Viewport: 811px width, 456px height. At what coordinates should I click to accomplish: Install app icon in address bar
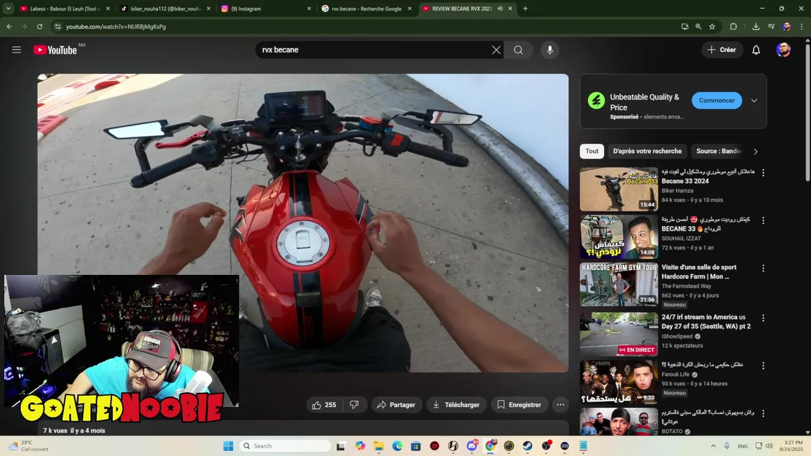coord(684,27)
